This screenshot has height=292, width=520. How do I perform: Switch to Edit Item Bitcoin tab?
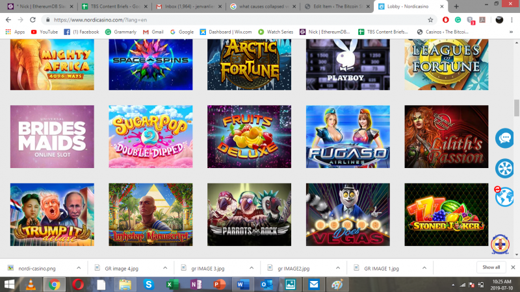[x=337, y=6]
